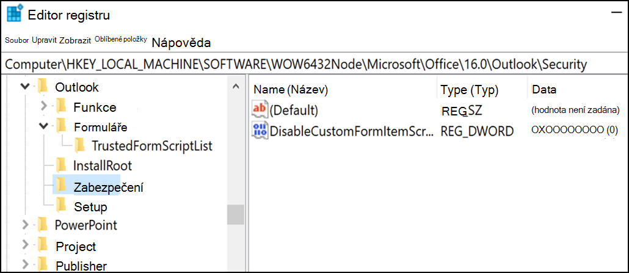Select the Outlook key label

point(77,87)
